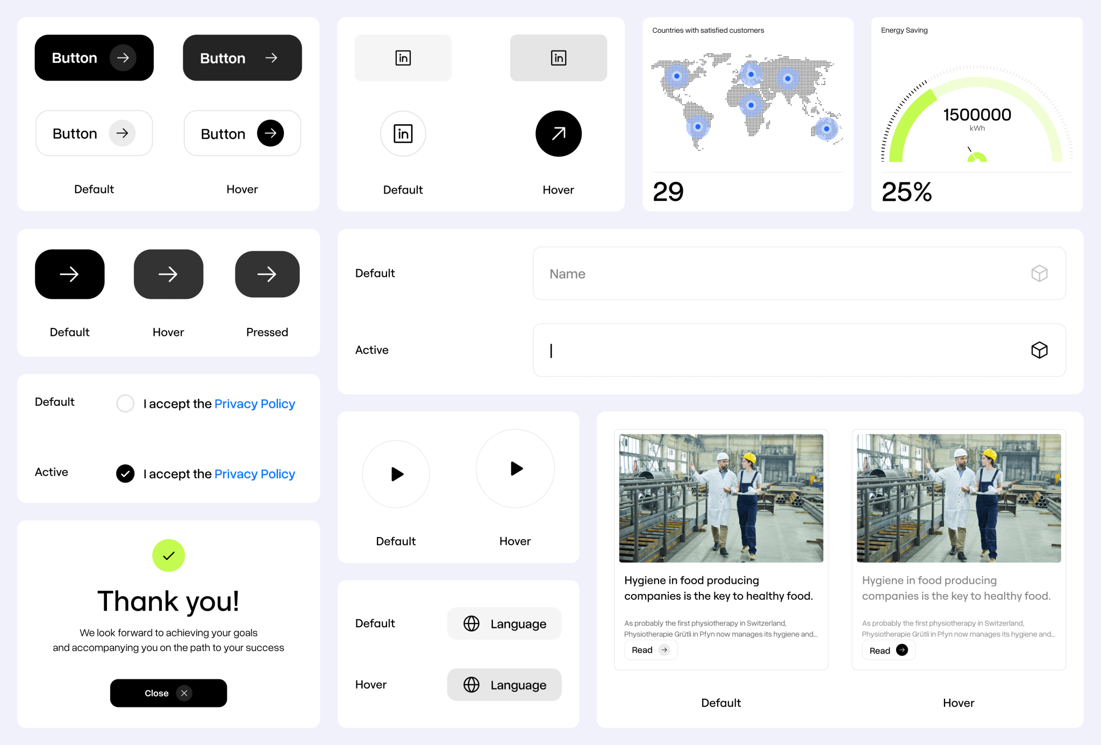Open the Privacy Policy link
The height and width of the screenshot is (745, 1101).
(254, 403)
